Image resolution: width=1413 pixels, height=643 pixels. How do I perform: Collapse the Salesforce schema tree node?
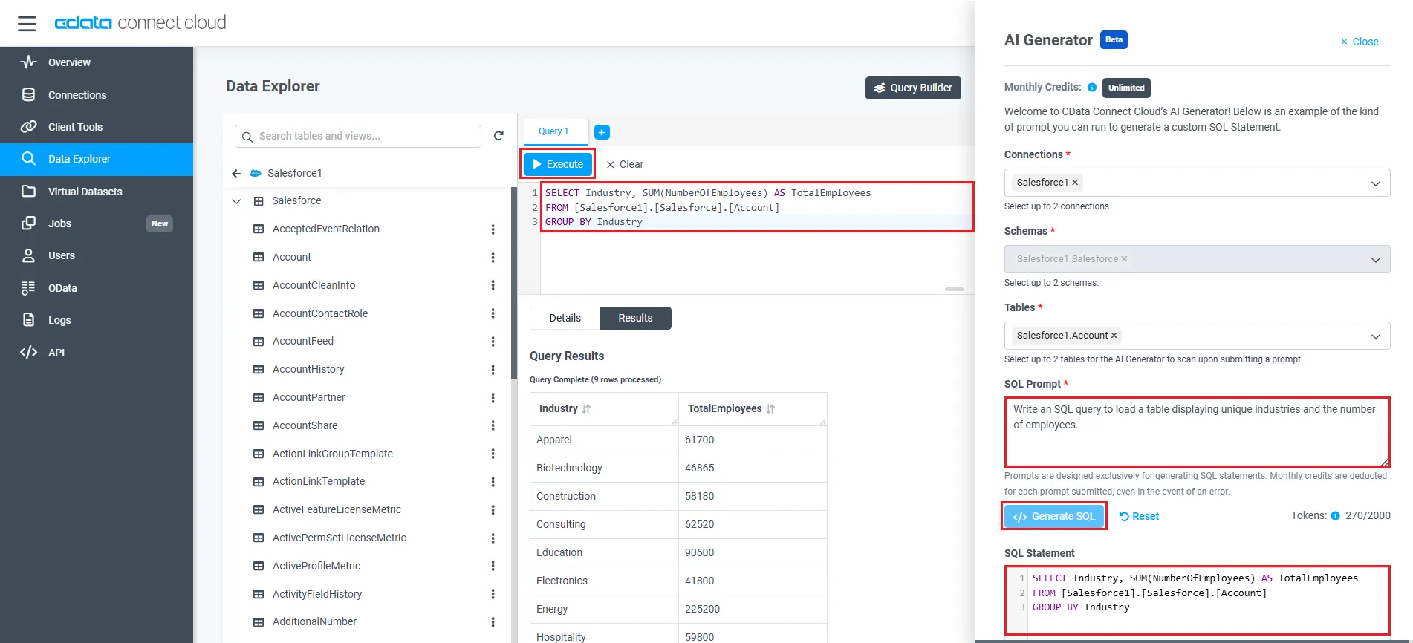click(x=236, y=201)
